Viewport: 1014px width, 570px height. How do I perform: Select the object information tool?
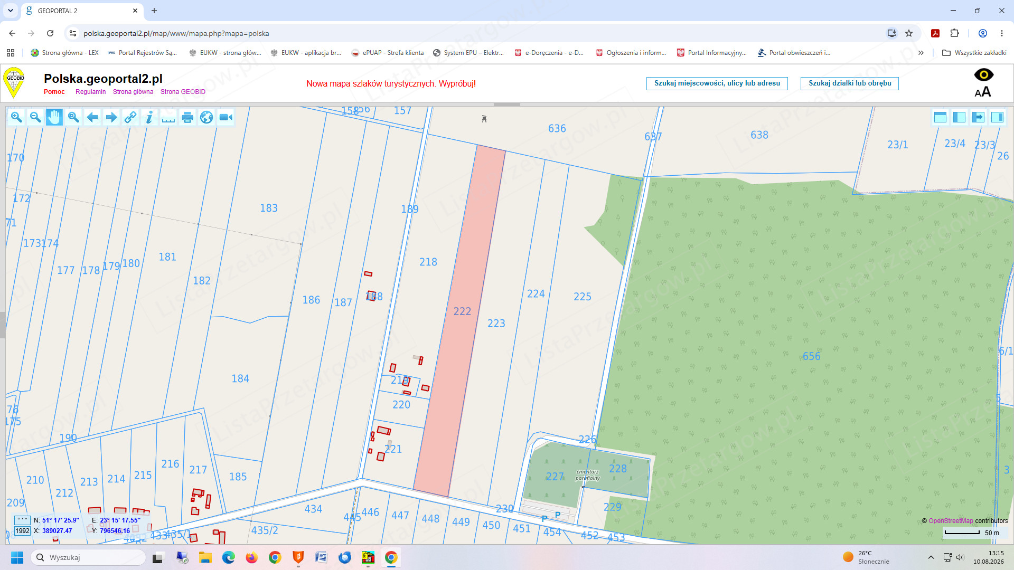tap(149, 117)
